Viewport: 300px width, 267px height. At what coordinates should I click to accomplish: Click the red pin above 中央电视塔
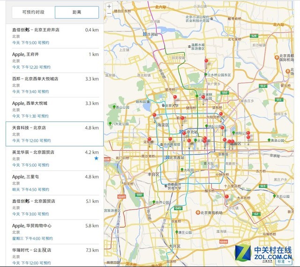tap(170, 139)
